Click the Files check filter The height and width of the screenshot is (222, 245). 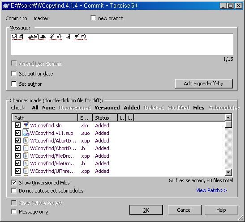click(x=198, y=108)
